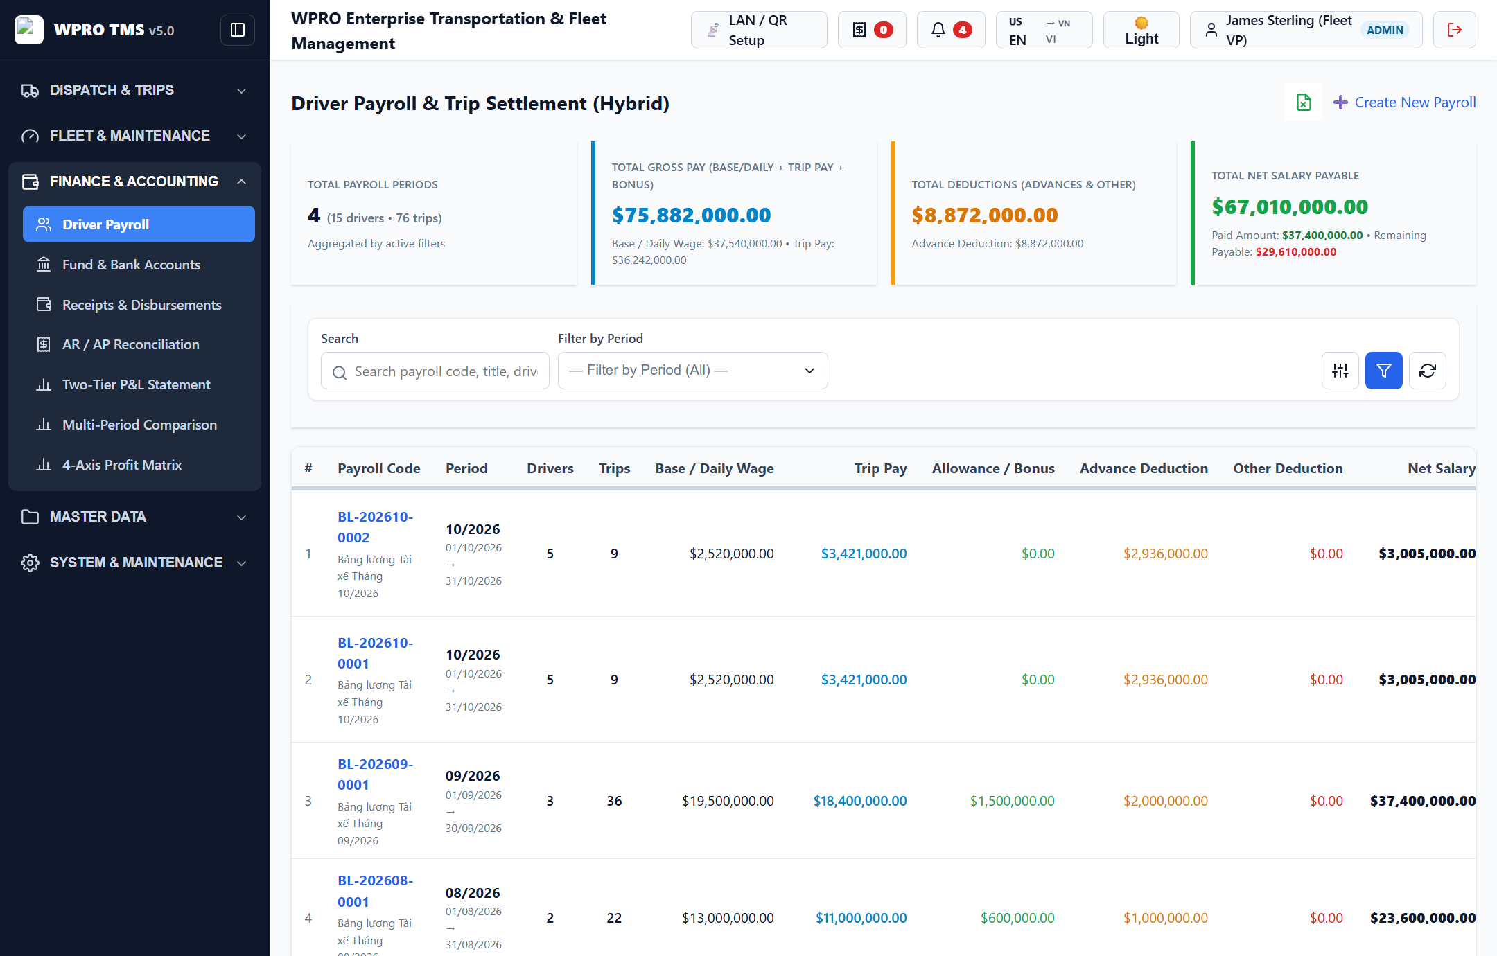Expand System & Maintenance menu
This screenshot has width=1497, height=956.
[x=134, y=563]
